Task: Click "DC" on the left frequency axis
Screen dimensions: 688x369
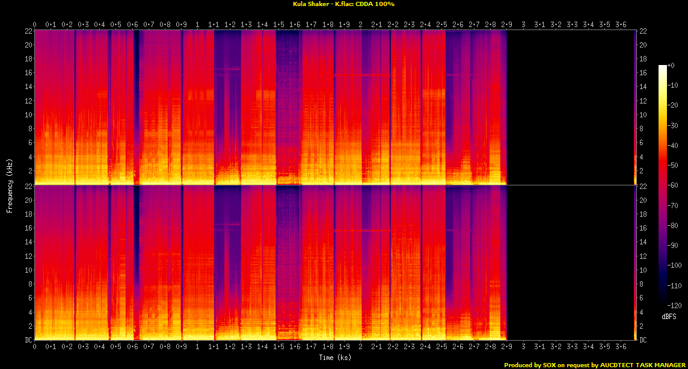Action: click(x=28, y=340)
